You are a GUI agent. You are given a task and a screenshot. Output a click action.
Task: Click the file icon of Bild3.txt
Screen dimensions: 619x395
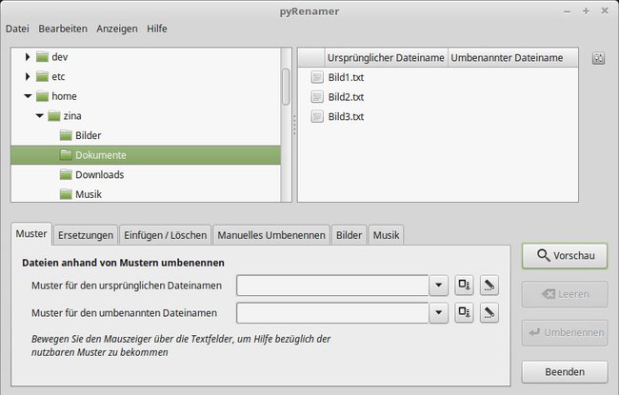pos(317,116)
